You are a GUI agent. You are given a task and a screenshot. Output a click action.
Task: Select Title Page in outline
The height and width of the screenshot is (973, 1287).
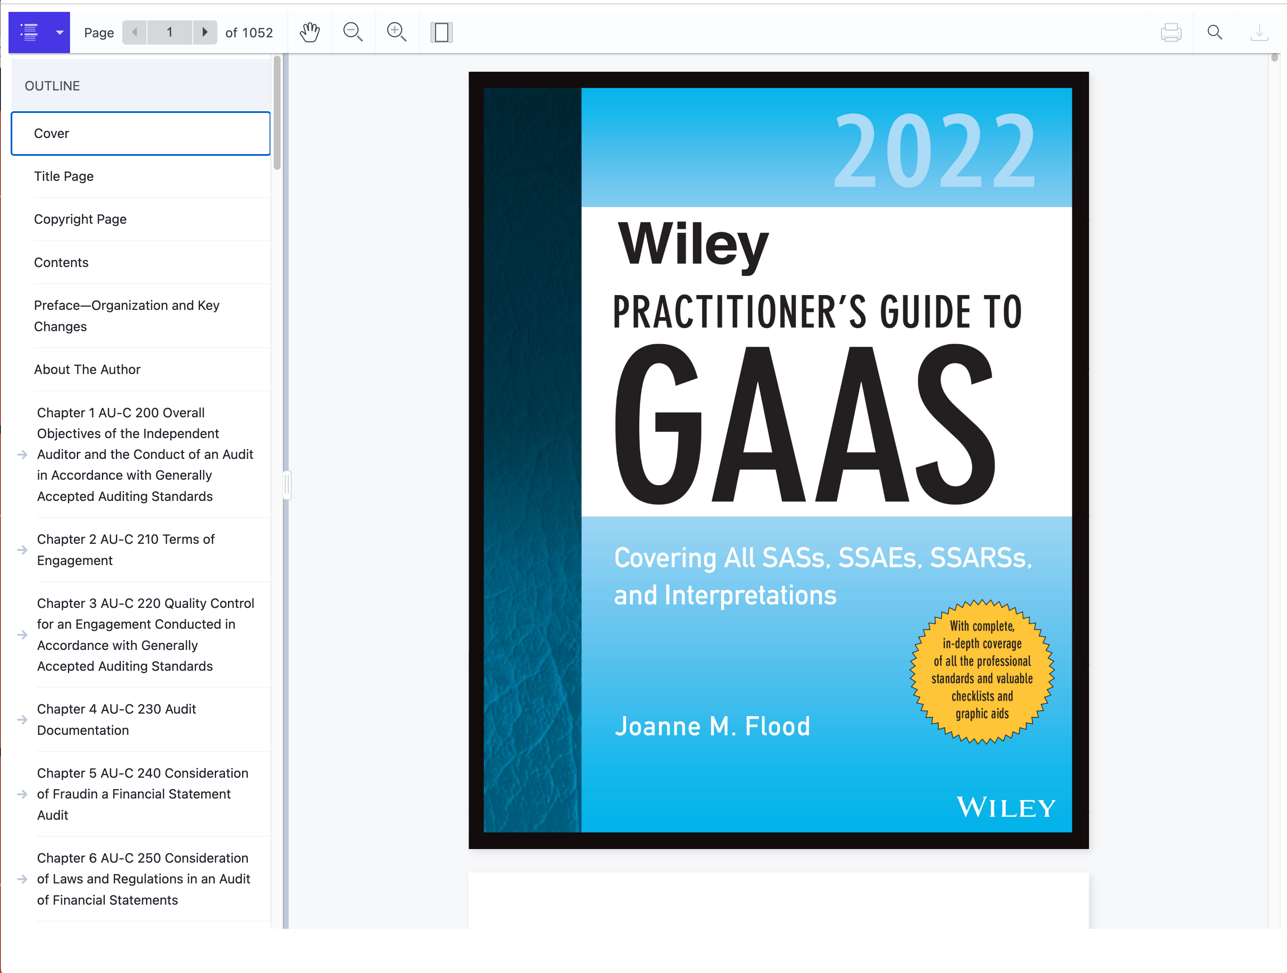click(x=64, y=176)
